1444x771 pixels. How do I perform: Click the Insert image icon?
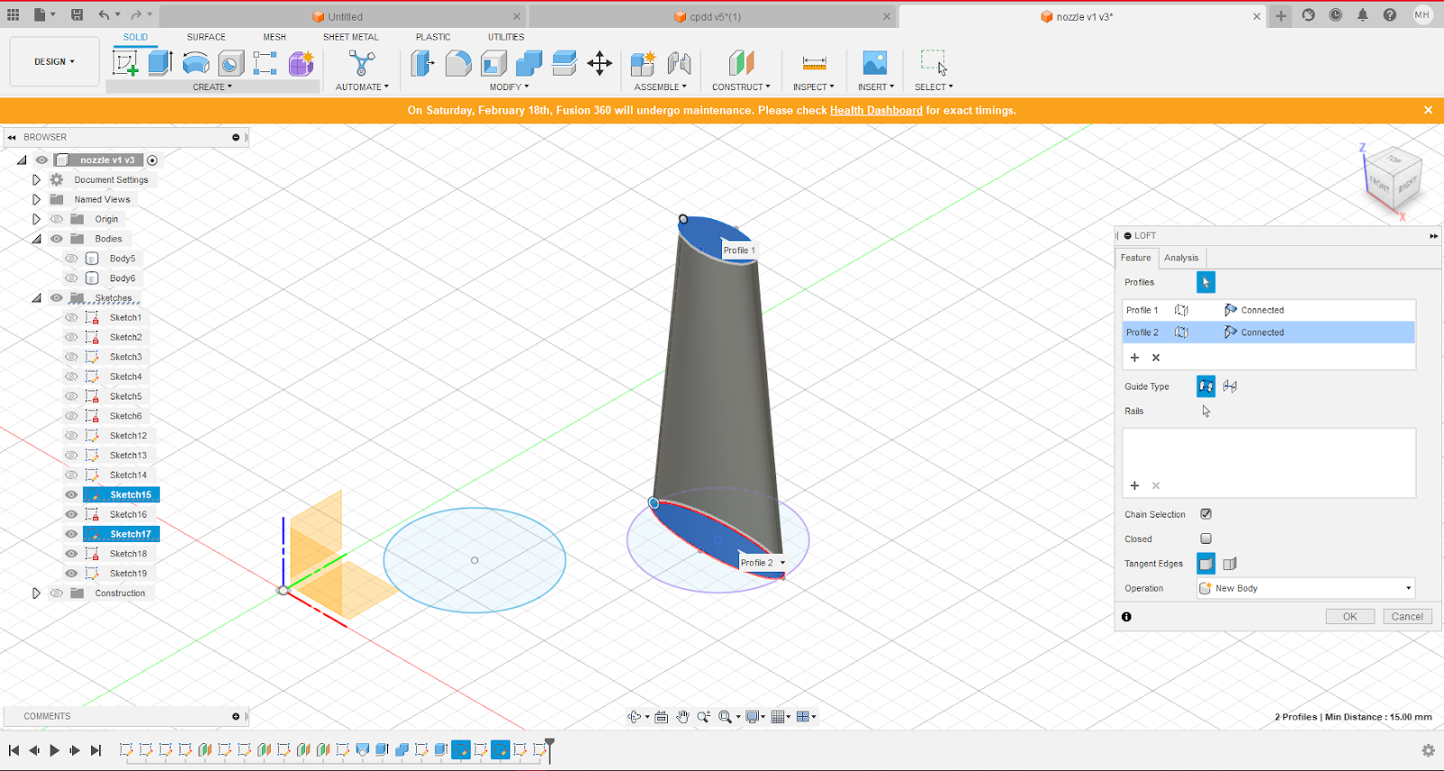[875, 63]
